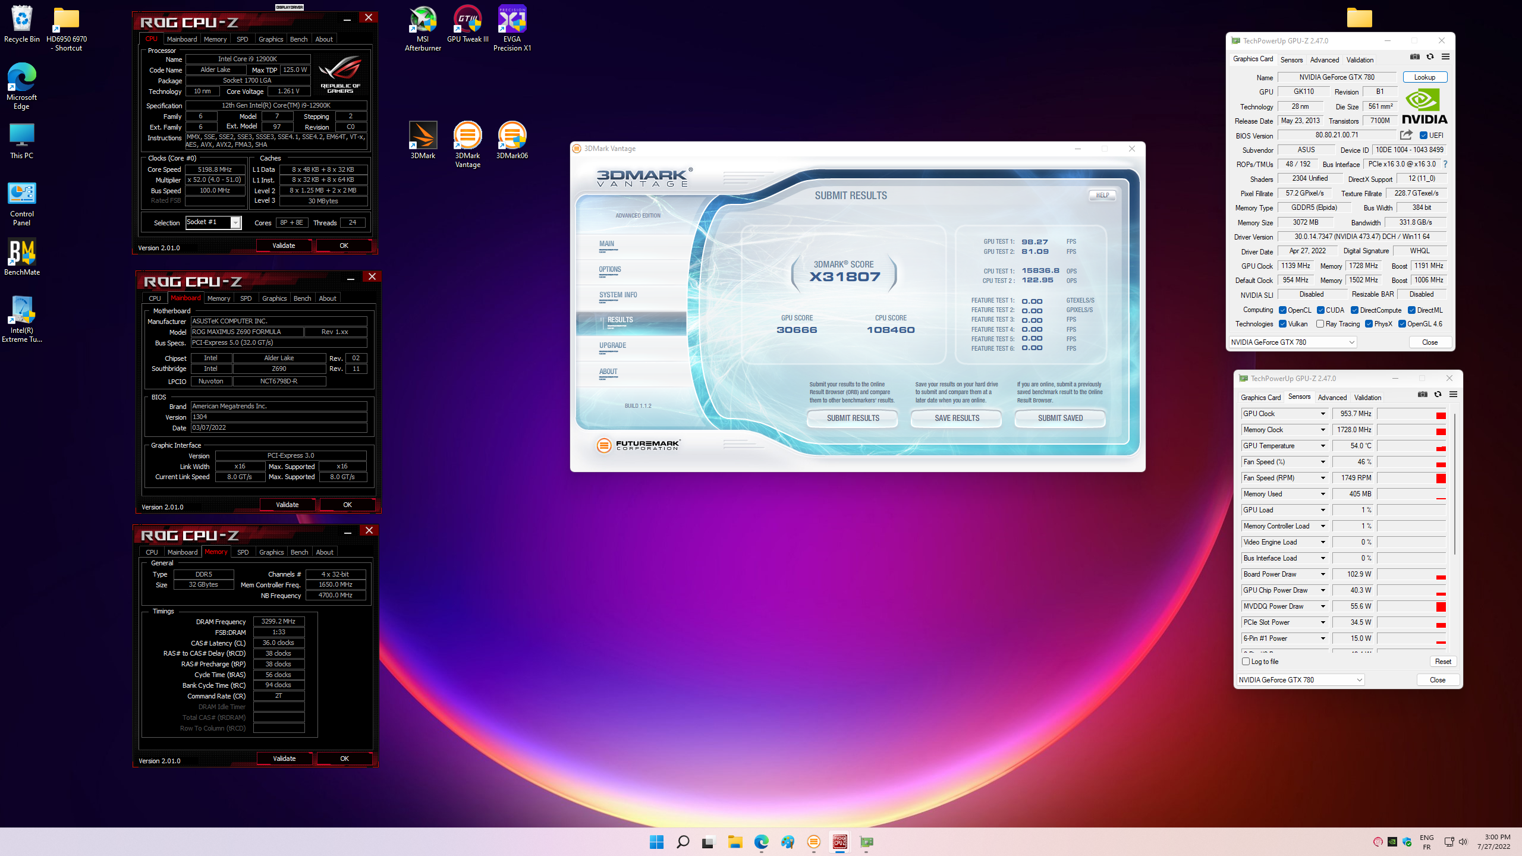Open hamburger menu in GPU-Z Sensors window
The image size is (1522, 856).
pos(1453,395)
